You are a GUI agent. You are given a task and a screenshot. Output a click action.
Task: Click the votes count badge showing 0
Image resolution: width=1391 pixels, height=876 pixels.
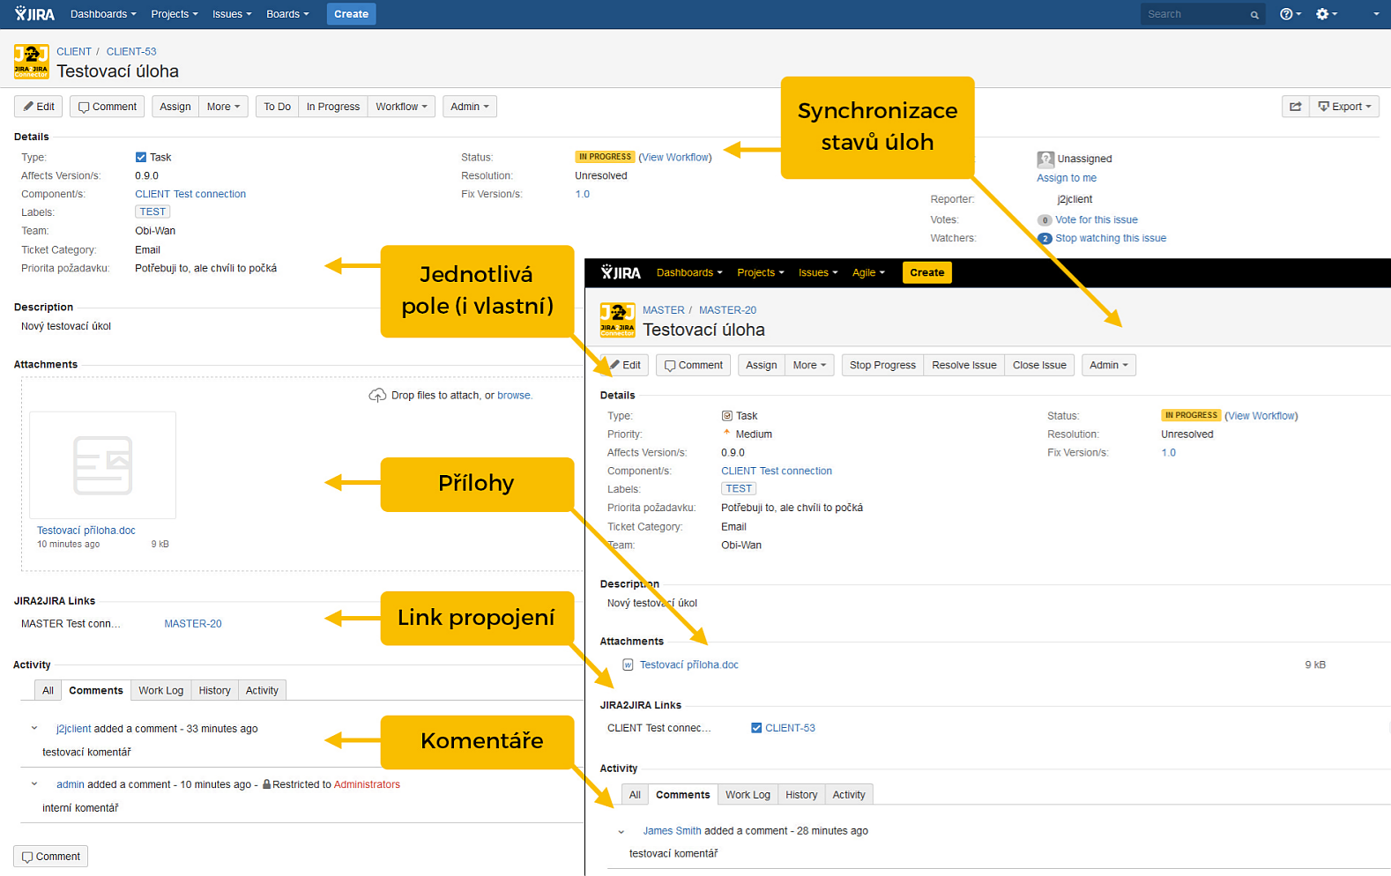(x=1045, y=220)
